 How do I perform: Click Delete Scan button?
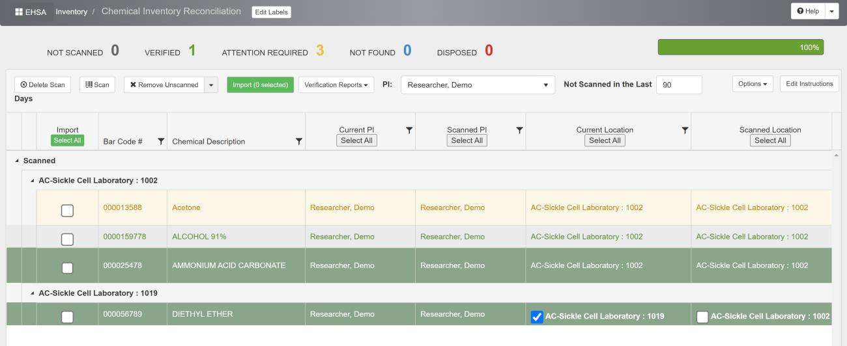tap(42, 85)
